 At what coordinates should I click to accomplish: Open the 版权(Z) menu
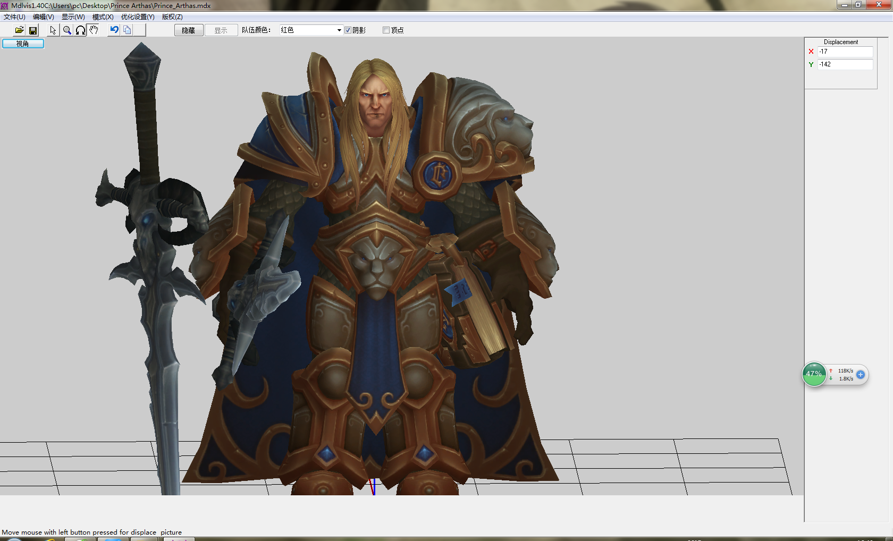click(173, 17)
